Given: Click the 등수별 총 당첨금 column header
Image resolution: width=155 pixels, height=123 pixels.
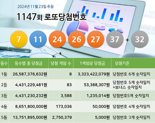Looking at the screenshot, I should click(x=29, y=63).
